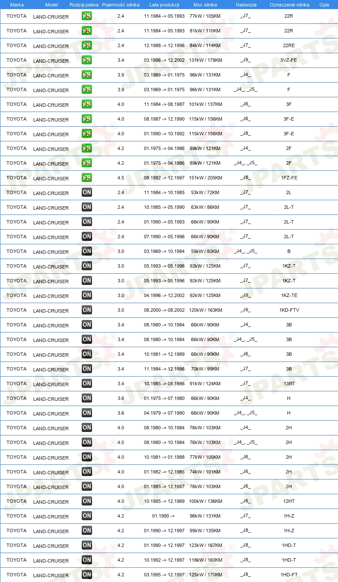Screen dimensions: 338x582
Task: Click the diesel ON icon for 2H 74kW / 101KM
Action: (87, 472)
